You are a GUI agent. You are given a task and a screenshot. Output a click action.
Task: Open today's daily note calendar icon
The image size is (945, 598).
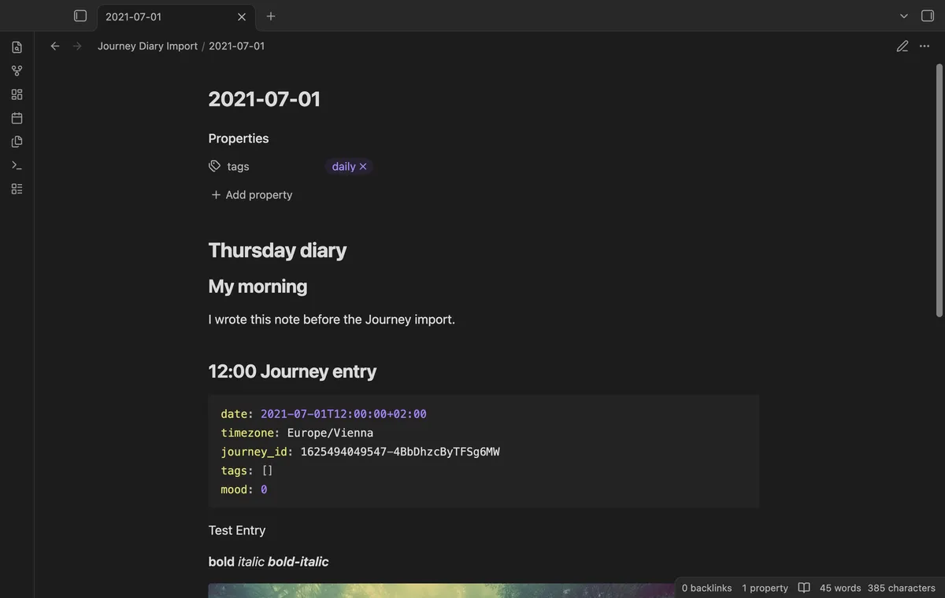pos(17,118)
